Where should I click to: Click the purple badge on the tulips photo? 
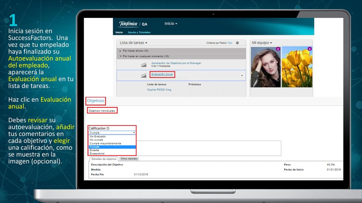(x=310, y=49)
